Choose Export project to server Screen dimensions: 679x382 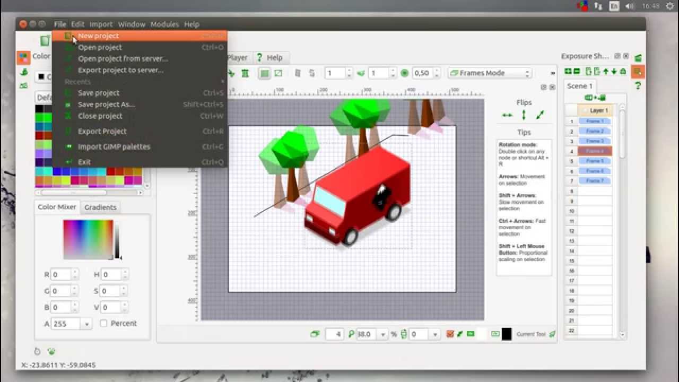coord(140,70)
